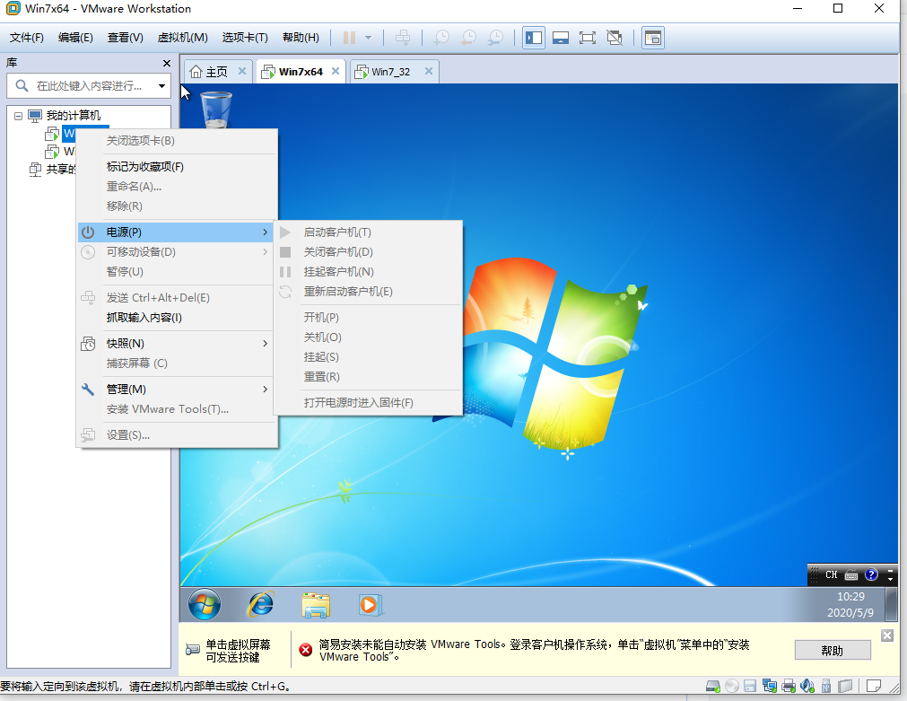Open the snapshot manager toolbar icon
907x701 pixels.
click(x=496, y=39)
